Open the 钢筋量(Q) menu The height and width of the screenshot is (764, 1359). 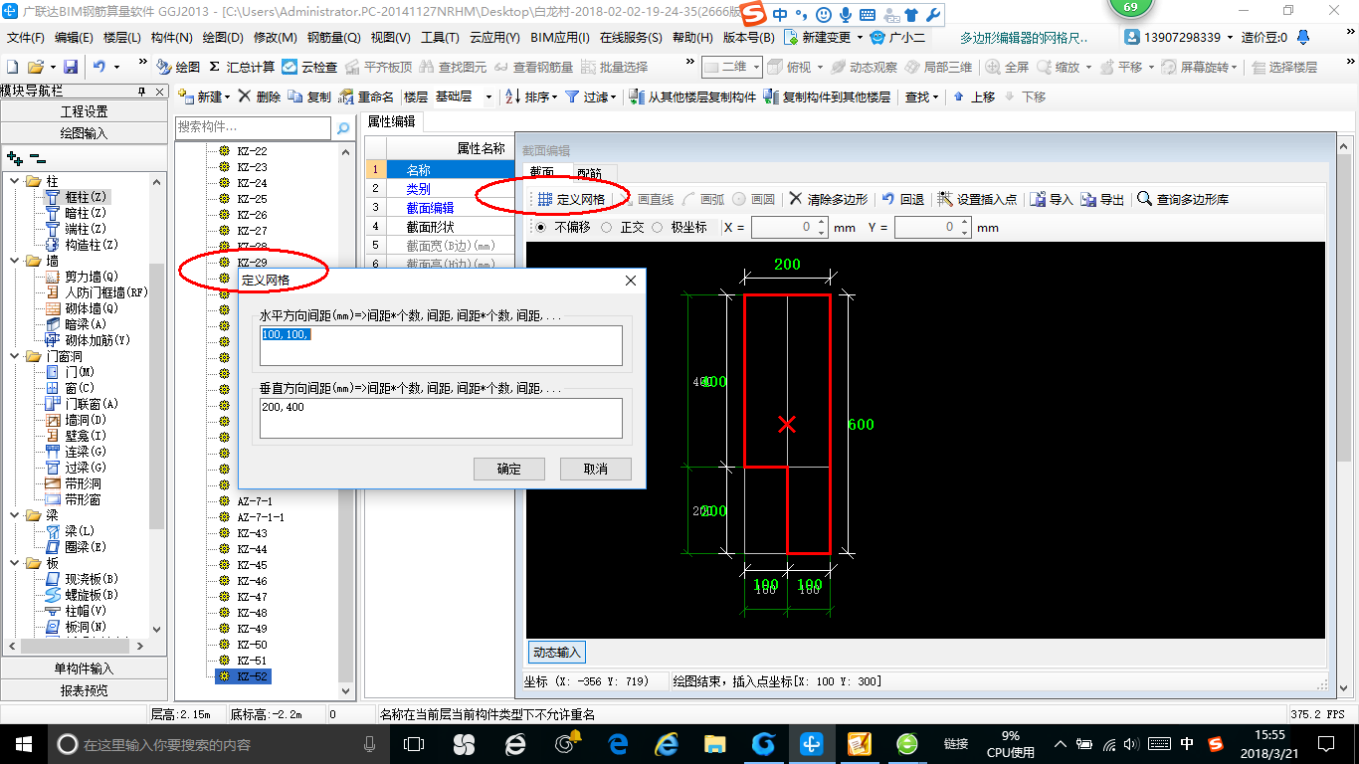tap(333, 38)
